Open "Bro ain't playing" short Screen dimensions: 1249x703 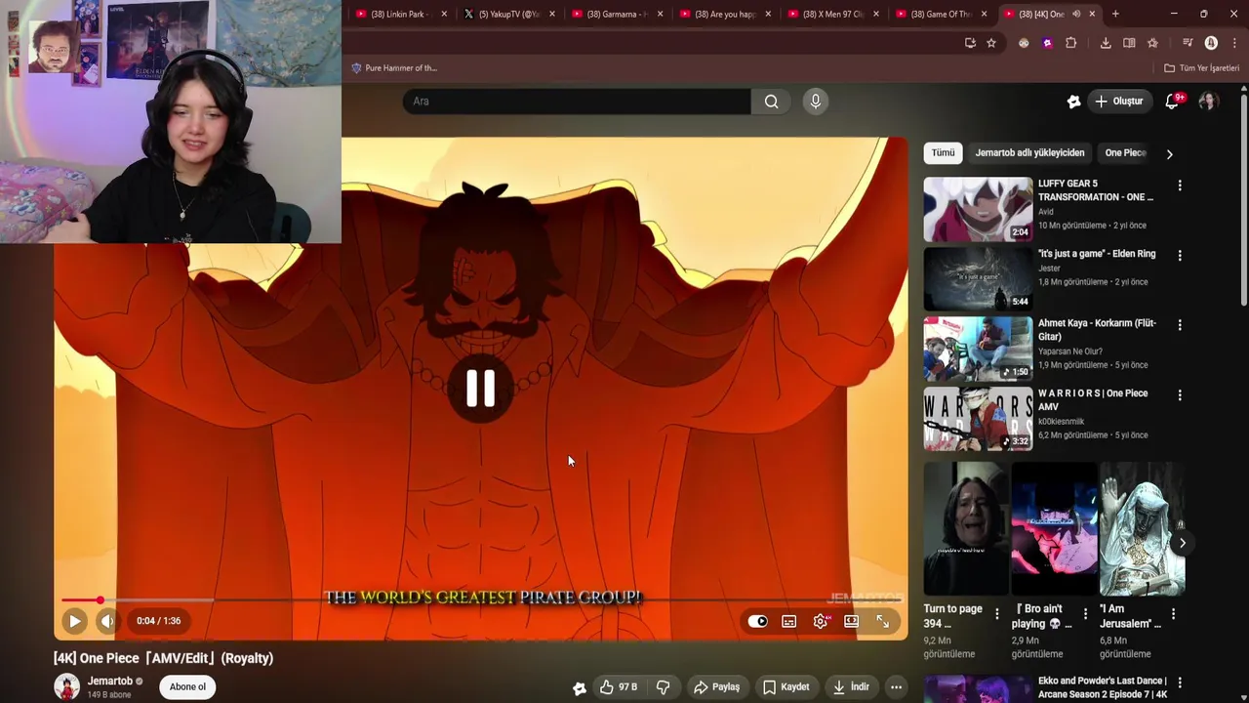coord(1054,528)
